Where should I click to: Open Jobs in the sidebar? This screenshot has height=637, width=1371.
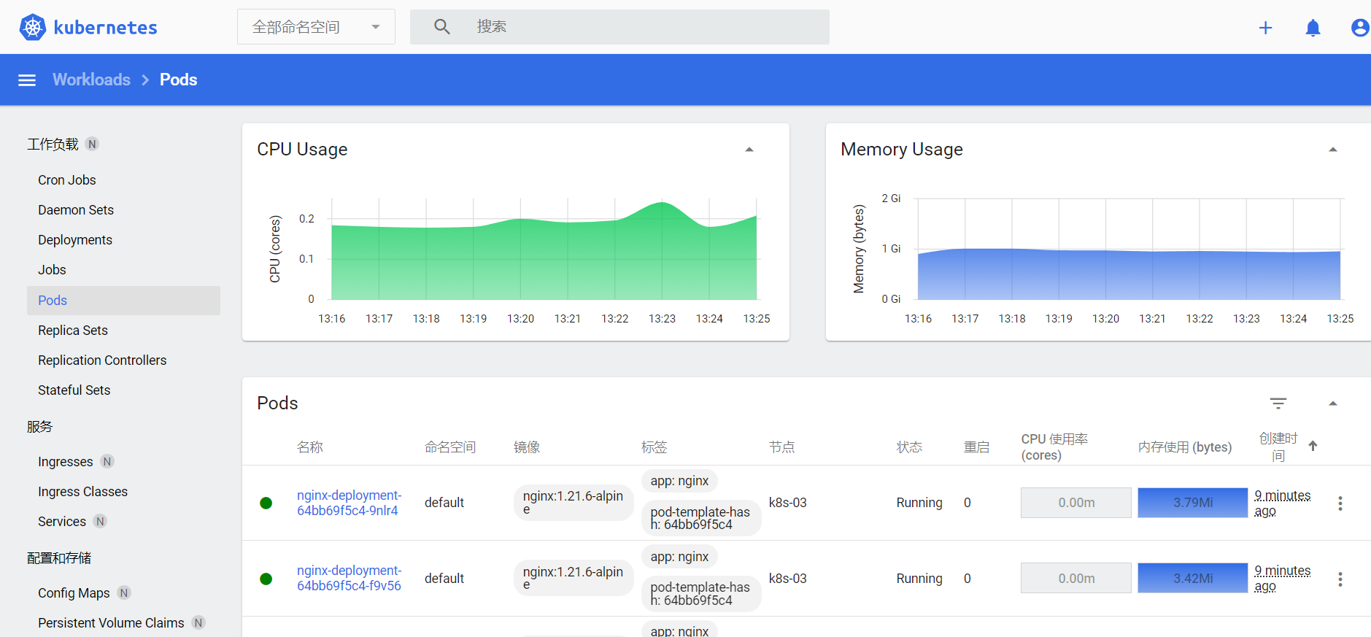point(52,269)
